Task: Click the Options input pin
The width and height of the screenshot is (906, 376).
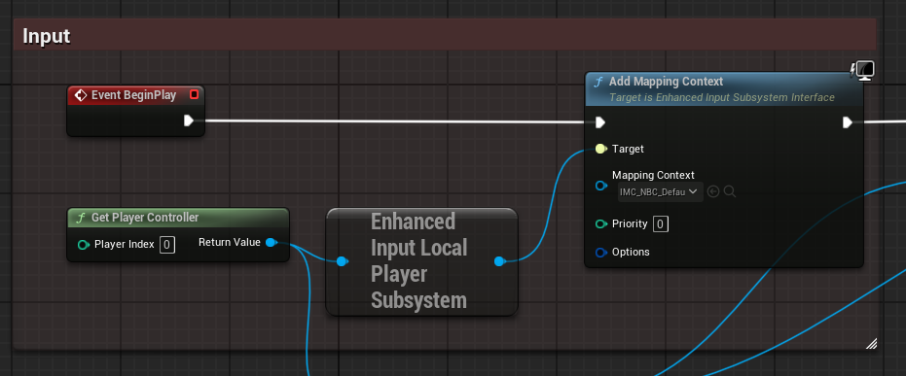Action: pyautogui.click(x=601, y=252)
